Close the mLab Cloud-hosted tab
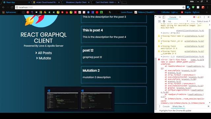 (x=59, y=2)
